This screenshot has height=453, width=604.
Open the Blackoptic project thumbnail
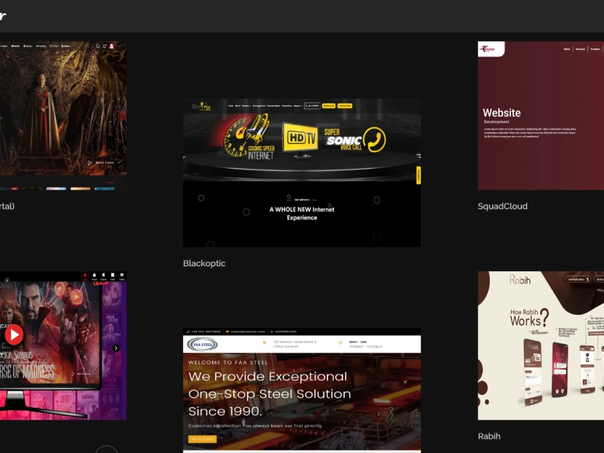click(301, 173)
